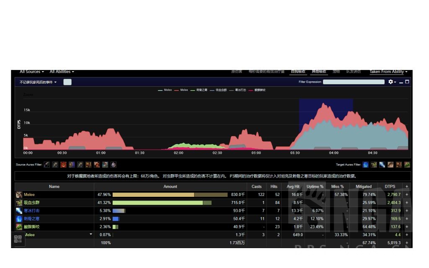
Task: Open the 刺骨之寒 ability link
Action: click(x=32, y=219)
